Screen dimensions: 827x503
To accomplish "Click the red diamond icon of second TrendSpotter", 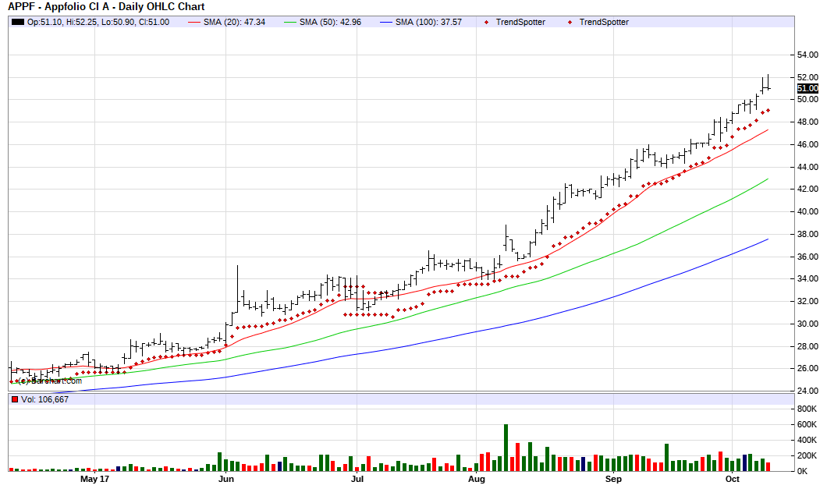I will [570, 22].
